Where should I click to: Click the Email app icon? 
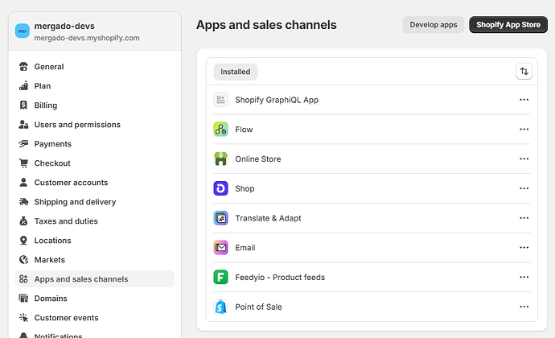[x=221, y=248]
